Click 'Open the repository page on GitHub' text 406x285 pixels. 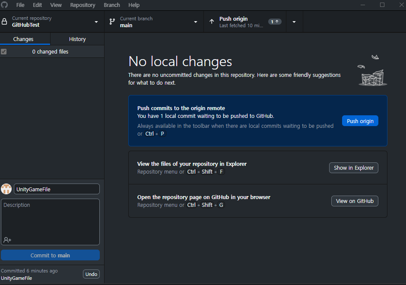[x=204, y=197]
